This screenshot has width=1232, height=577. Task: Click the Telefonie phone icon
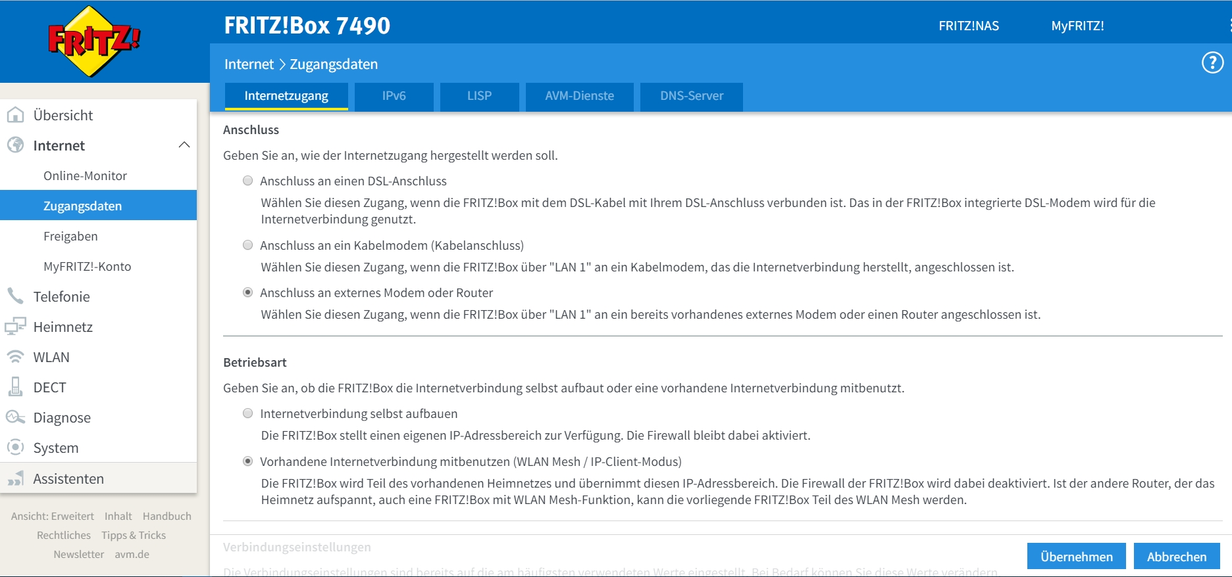coord(15,296)
